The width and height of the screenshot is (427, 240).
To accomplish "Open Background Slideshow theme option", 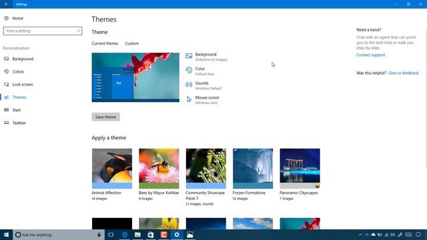I will point(207,57).
